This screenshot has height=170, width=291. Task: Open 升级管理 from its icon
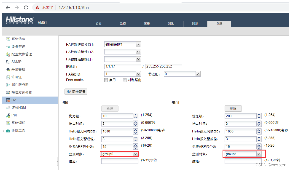coord(8,70)
